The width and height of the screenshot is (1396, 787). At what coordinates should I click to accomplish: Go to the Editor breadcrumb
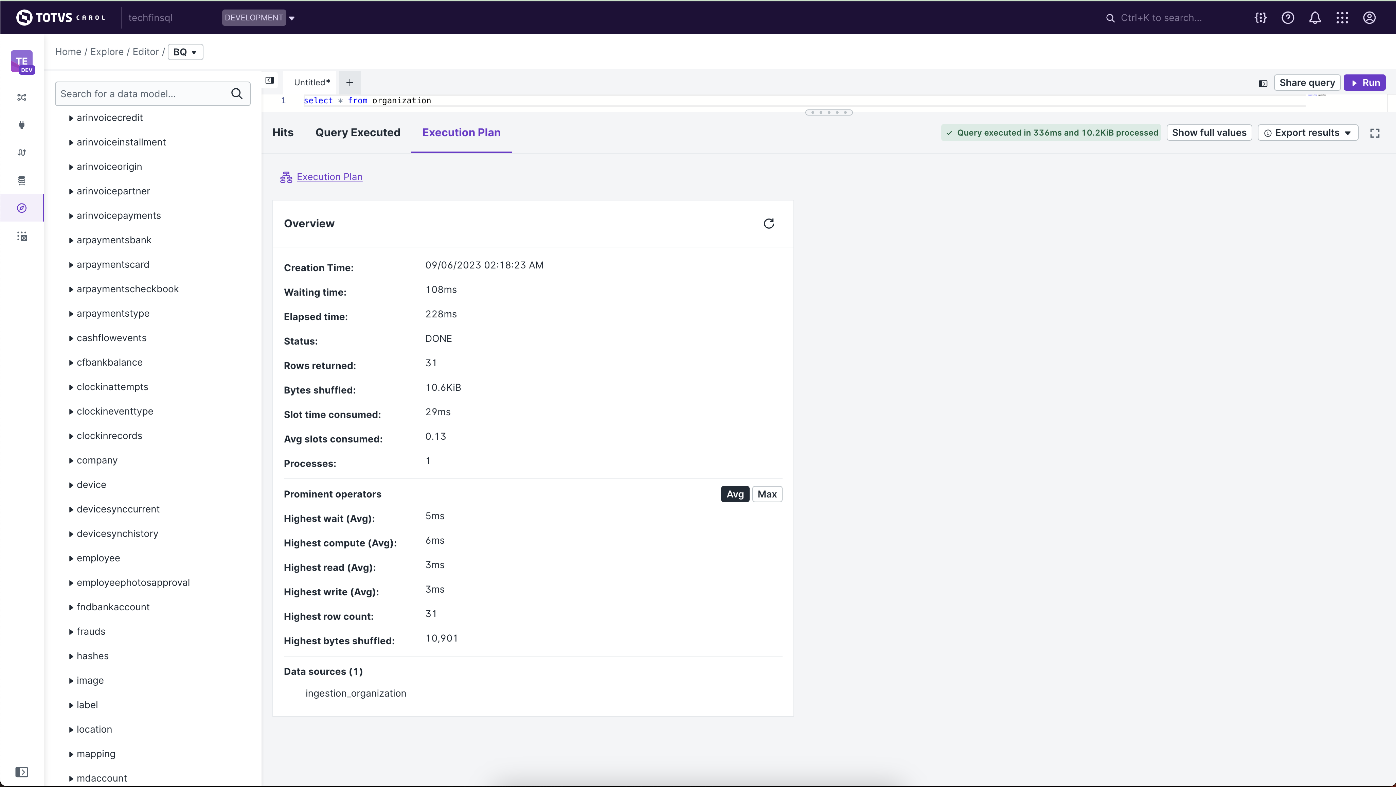[x=146, y=52]
